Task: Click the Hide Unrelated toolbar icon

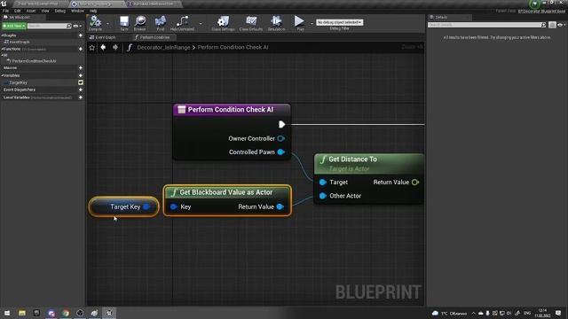Action: coord(182,22)
